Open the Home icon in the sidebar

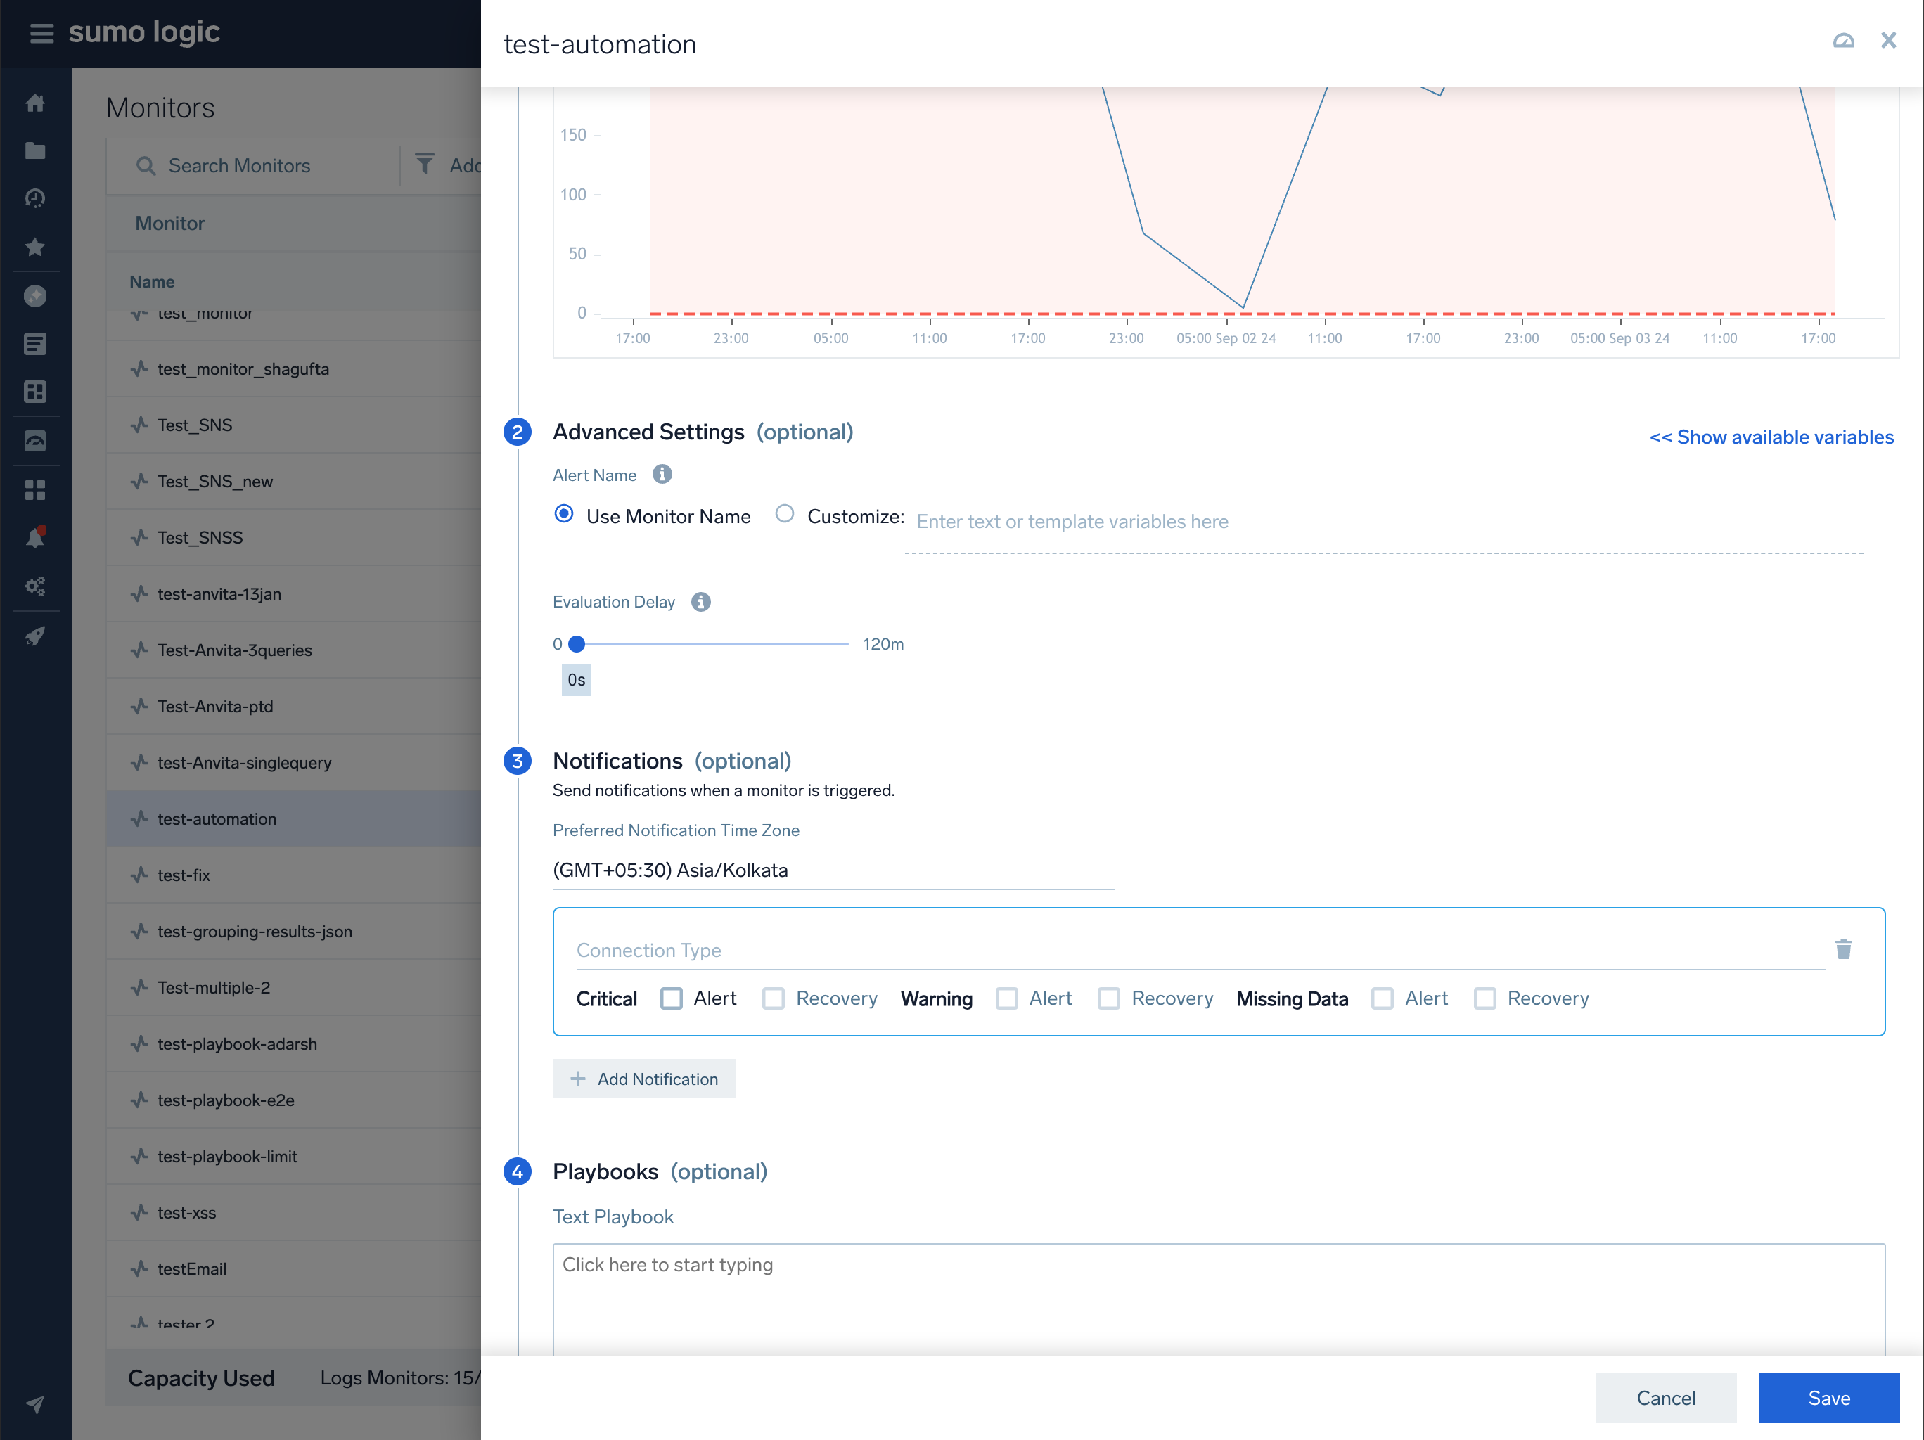pyautogui.click(x=34, y=102)
